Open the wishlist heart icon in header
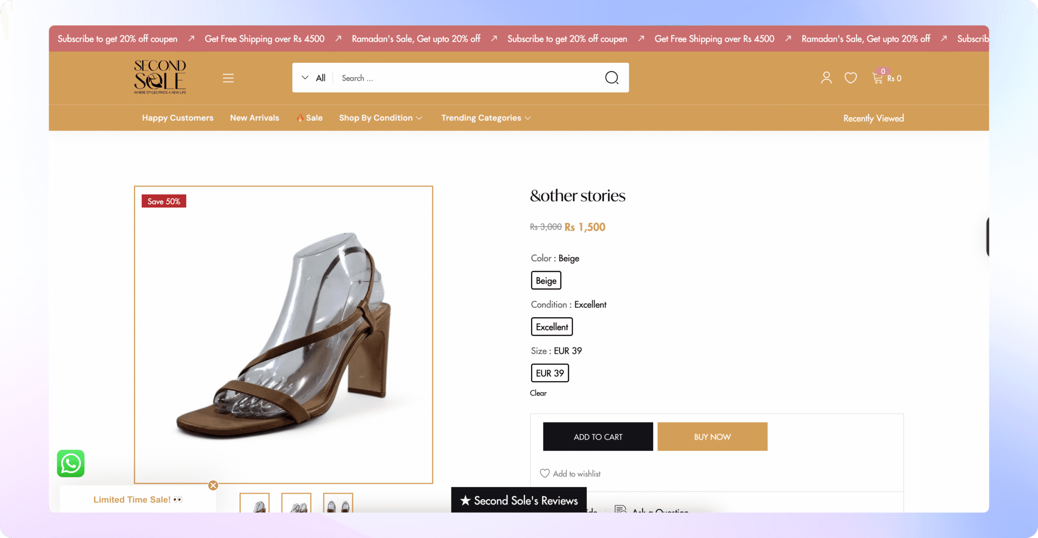 (x=851, y=77)
